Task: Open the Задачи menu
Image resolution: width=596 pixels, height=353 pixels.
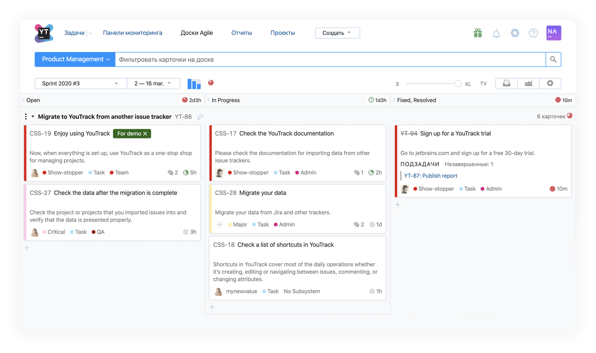Action: pyautogui.click(x=74, y=33)
